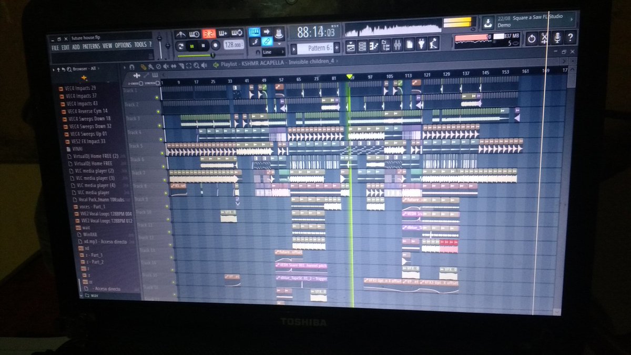Viewport: 631px width, 355px height.
Task: Toggle the 3.2 countdown before recording
Action: point(209,33)
